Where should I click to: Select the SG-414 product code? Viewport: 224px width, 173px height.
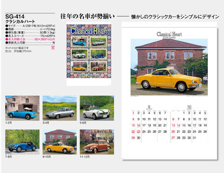click(x=15, y=17)
